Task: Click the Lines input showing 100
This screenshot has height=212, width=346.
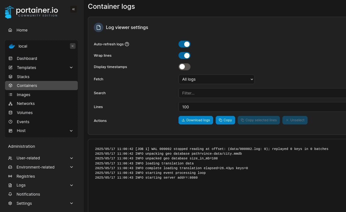Action: [x=262, y=107]
